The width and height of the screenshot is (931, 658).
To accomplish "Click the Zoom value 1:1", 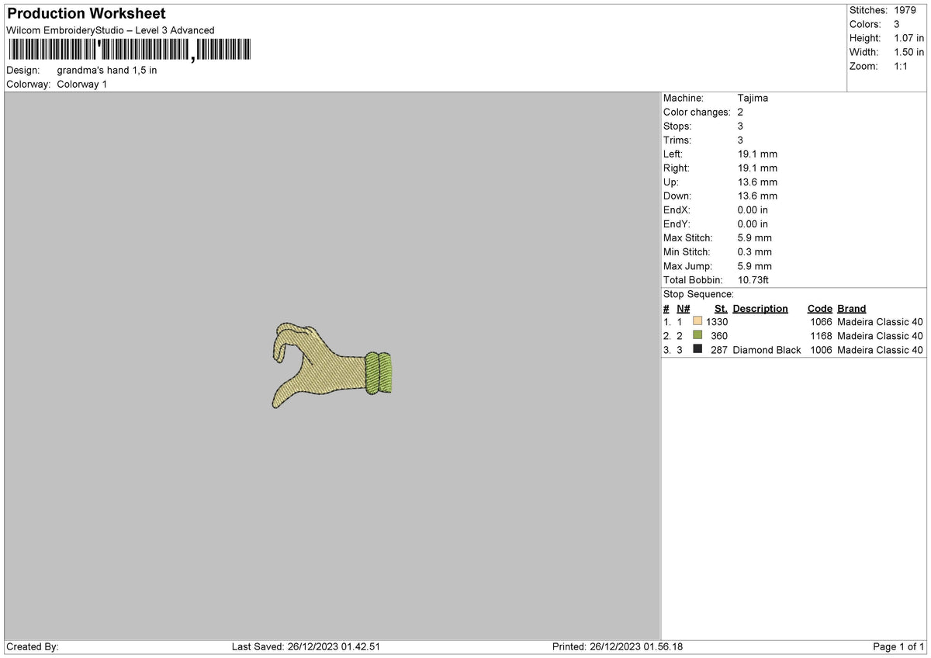I will click(x=902, y=66).
